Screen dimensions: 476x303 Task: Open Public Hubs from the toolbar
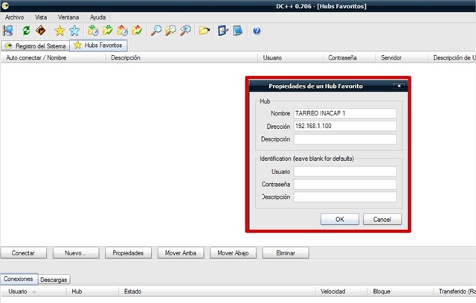point(7,31)
